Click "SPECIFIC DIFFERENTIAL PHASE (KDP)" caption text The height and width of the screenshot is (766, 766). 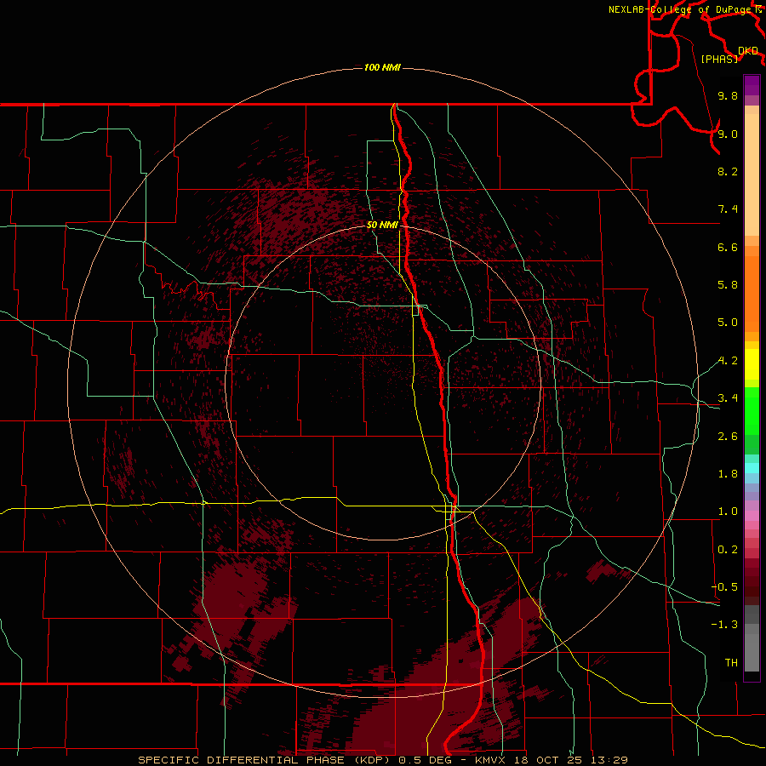click(266, 760)
